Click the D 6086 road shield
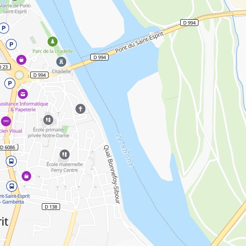This screenshot has width=246, height=246. click(9, 147)
